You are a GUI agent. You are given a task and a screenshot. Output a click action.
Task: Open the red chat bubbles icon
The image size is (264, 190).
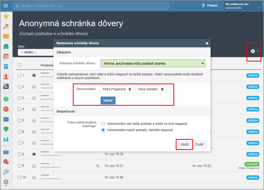(x=6, y=162)
